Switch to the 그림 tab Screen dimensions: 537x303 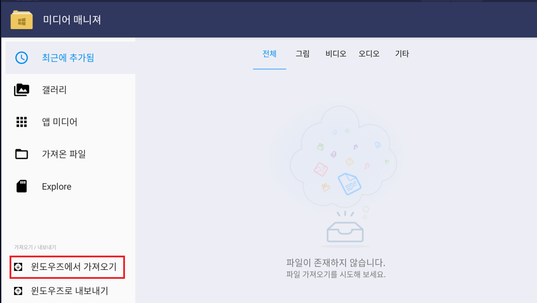point(302,54)
